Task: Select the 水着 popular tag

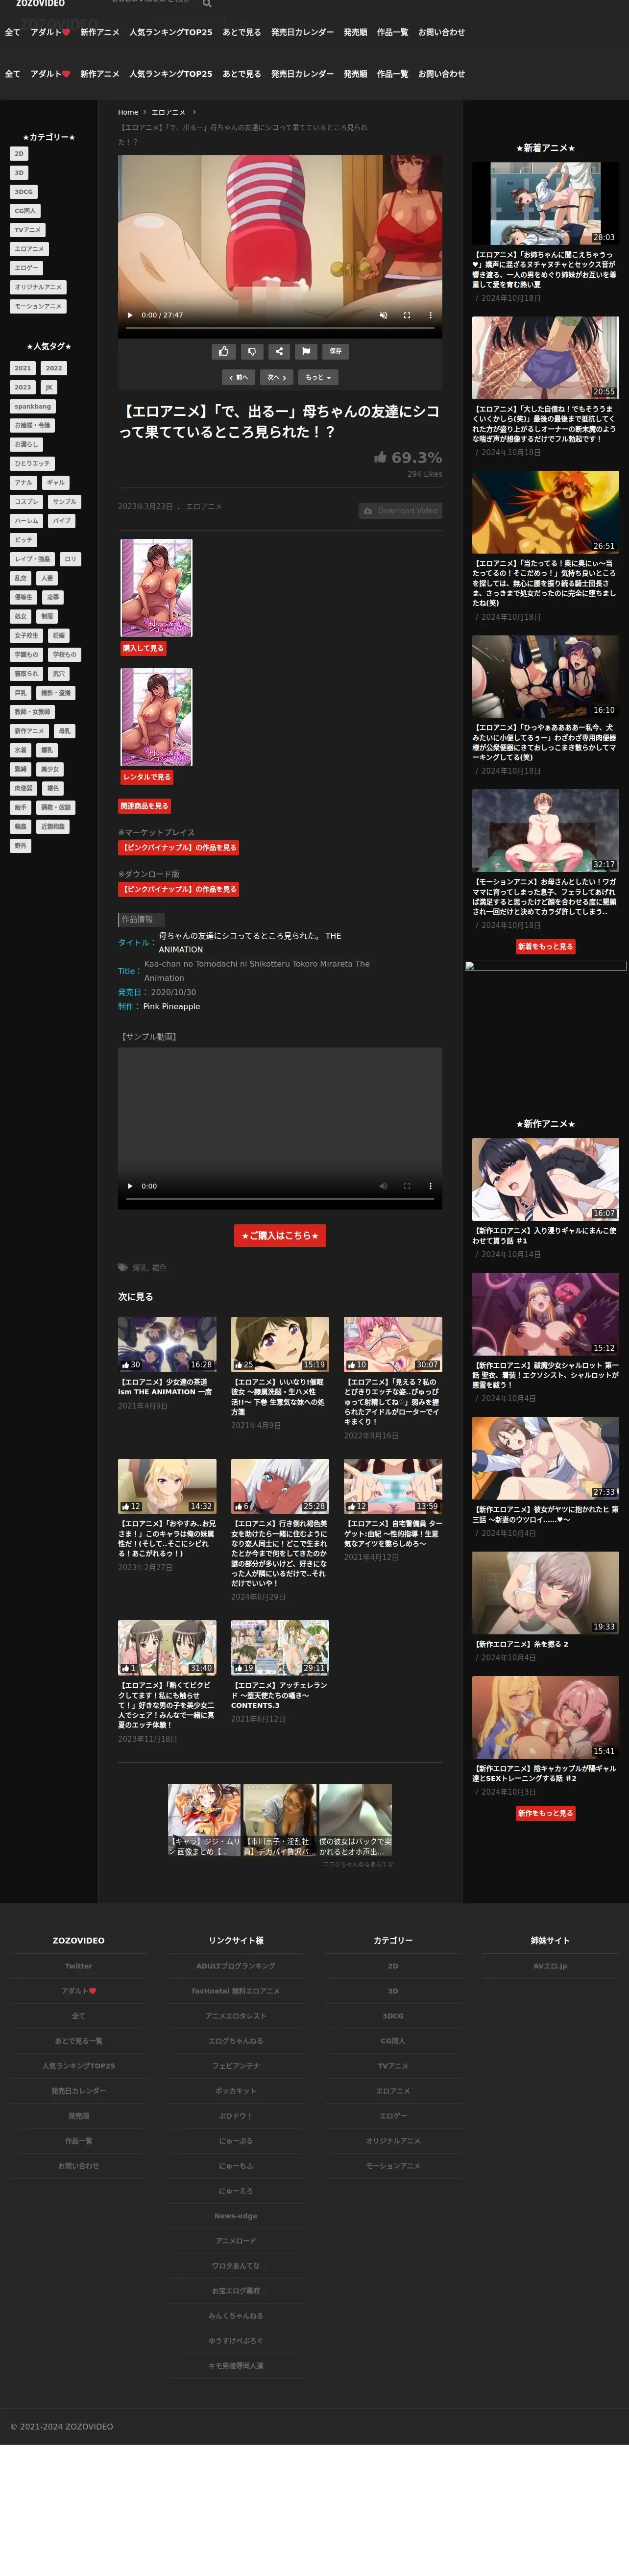Action: coord(20,750)
